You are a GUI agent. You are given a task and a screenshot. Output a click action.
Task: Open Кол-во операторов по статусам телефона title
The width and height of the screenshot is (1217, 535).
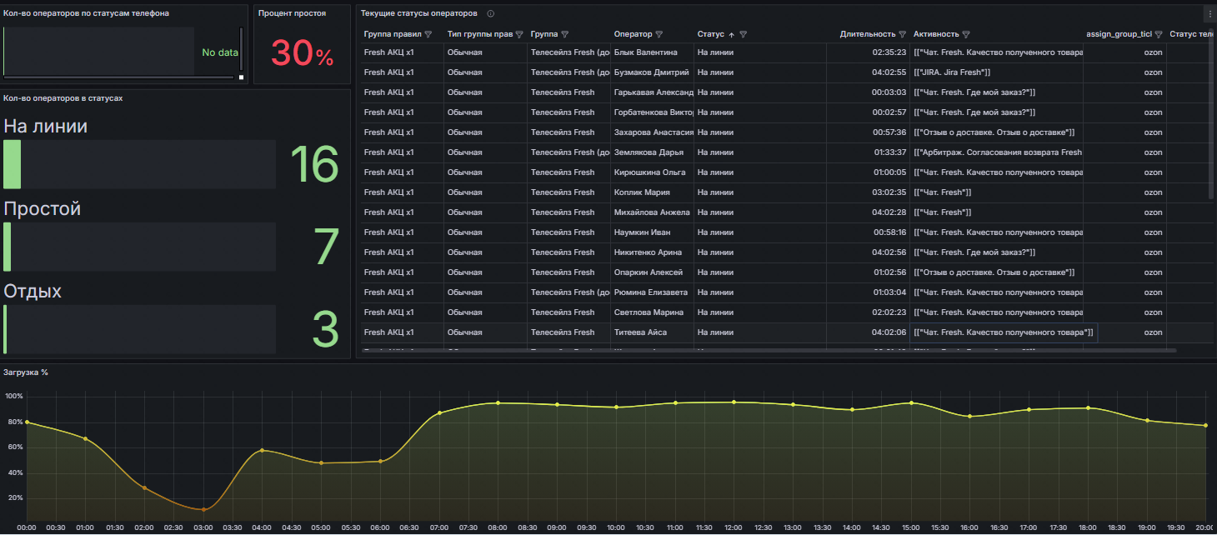tap(87, 13)
